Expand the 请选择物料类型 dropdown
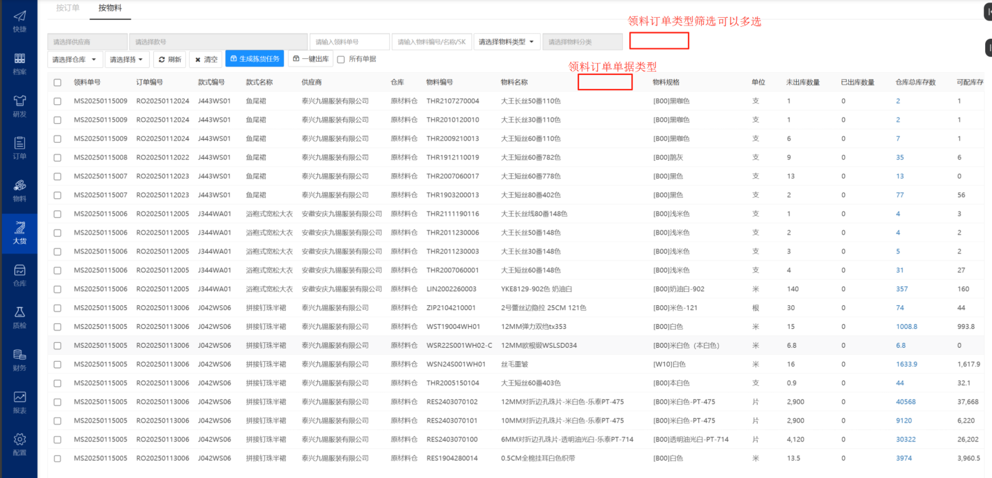 506,42
